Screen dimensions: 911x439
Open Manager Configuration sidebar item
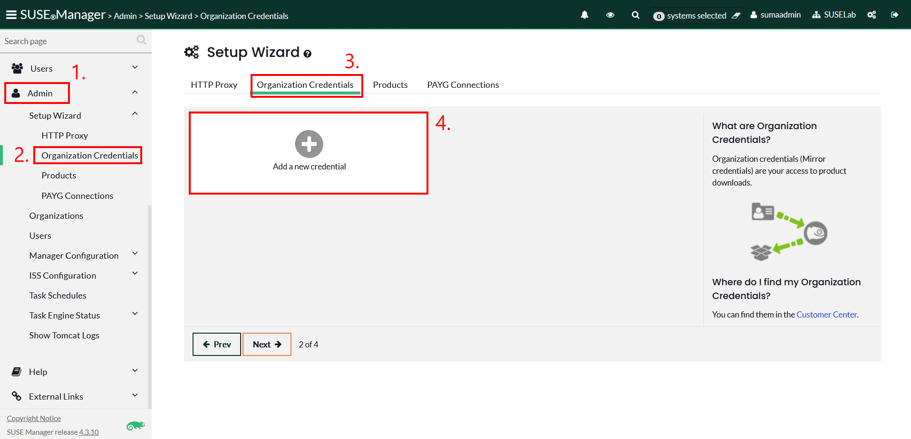point(74,256)
